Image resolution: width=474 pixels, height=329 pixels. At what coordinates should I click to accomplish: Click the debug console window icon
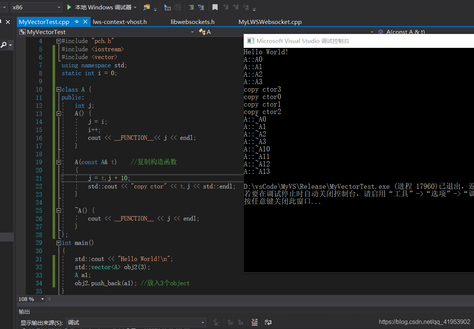tap(250, 41)
